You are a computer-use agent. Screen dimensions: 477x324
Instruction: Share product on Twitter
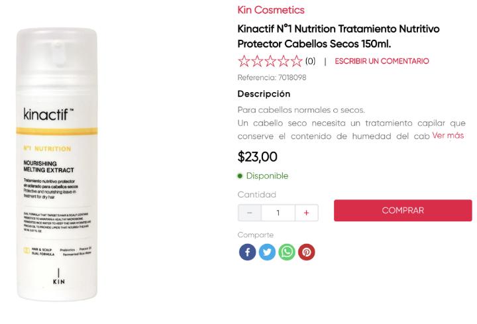[x=267, y=252]
